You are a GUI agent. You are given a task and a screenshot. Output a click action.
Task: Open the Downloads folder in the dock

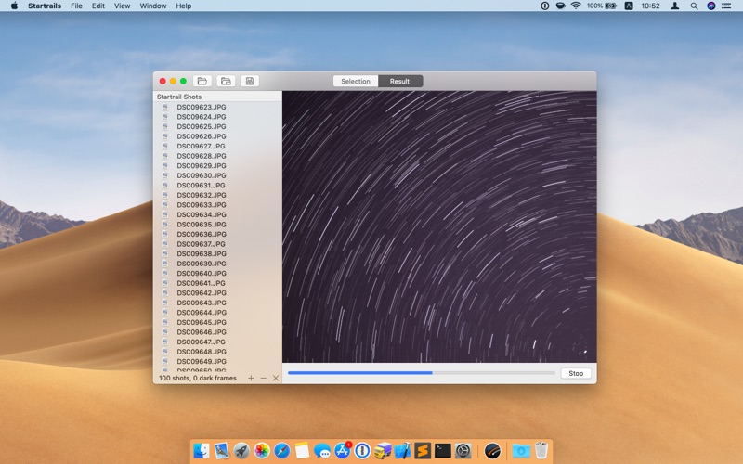click(x=521, y=450)
